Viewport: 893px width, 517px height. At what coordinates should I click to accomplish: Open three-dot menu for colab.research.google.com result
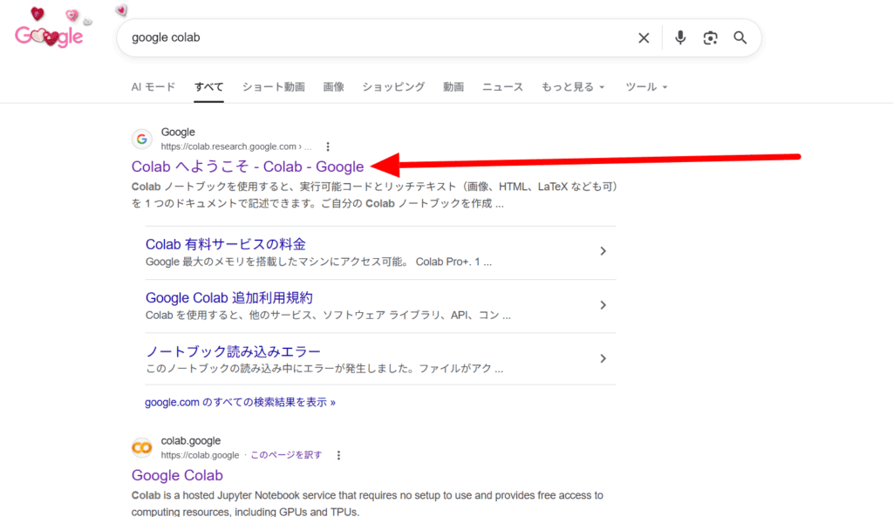(328, 146)
